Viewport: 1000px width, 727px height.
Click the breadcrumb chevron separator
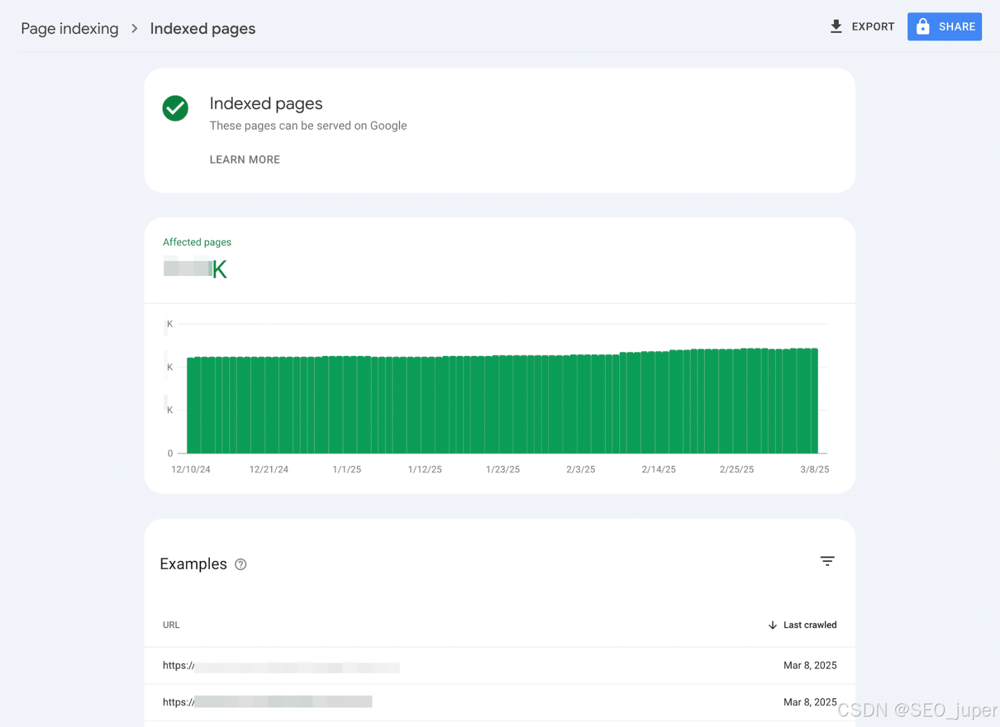tap(134, 29)
